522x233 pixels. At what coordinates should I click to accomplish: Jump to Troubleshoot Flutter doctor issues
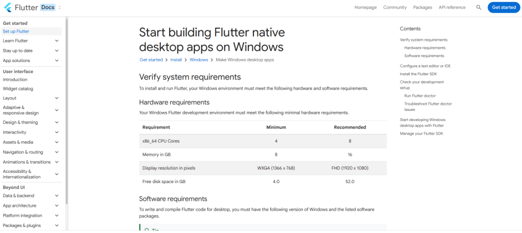click(x=428, y=106)
